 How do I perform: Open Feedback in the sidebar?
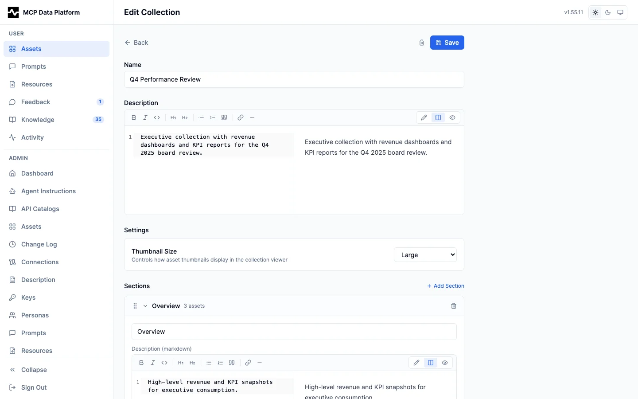pyautogui.click(x=56, y=102)
